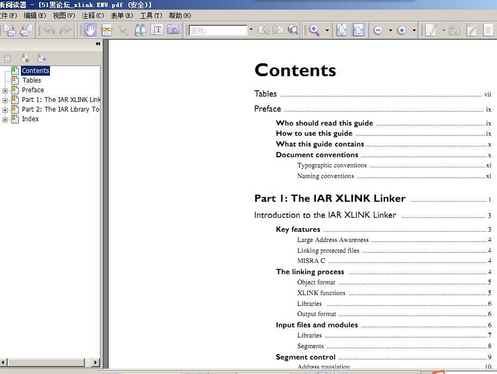Viewport: 497px width, 374px height.
Task: Click the pencil edit page icon
Action: click(x=472, y=31)
